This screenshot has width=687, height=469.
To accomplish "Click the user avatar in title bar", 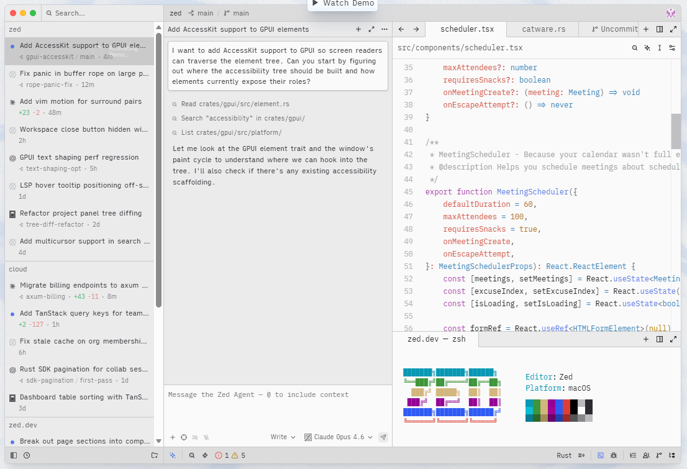I will pos(671,13).
